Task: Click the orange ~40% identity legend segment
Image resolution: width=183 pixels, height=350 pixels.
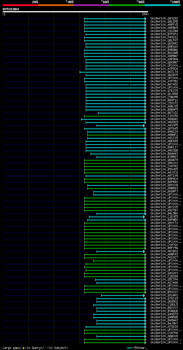Action: click(56, 5)
